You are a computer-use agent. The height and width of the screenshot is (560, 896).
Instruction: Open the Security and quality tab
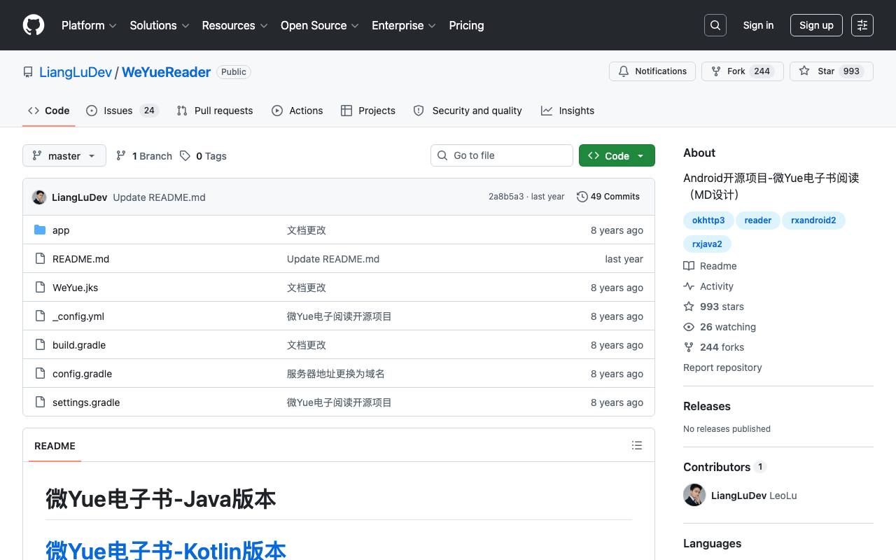point(468,111)
